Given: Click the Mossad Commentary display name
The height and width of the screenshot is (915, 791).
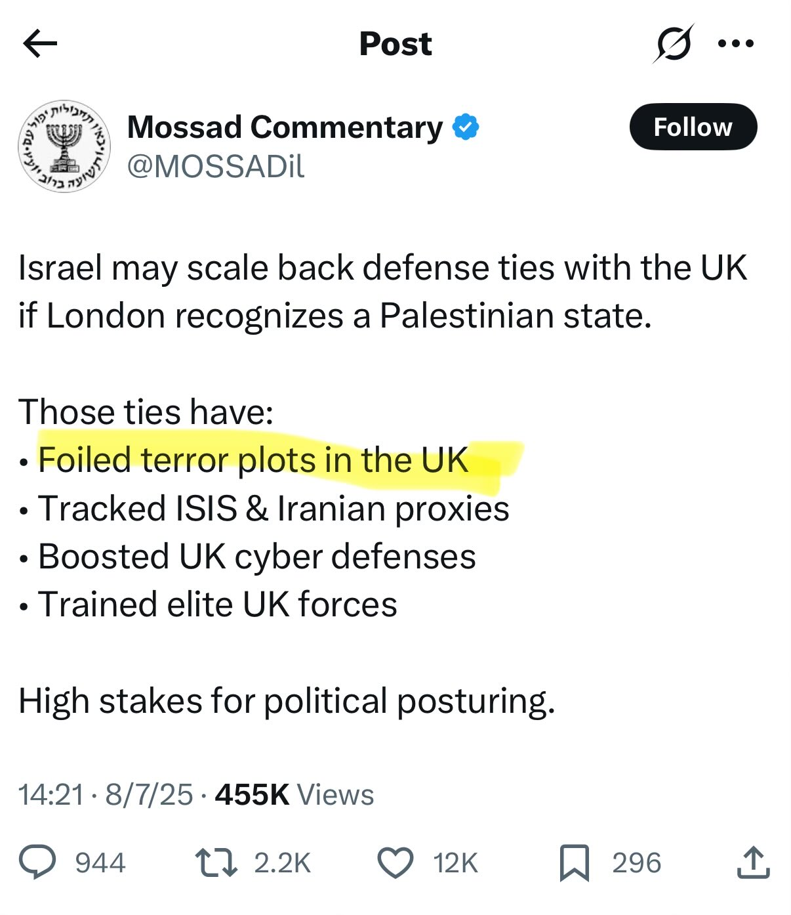Looking at the screenshot, I should [x=285, y=127].
